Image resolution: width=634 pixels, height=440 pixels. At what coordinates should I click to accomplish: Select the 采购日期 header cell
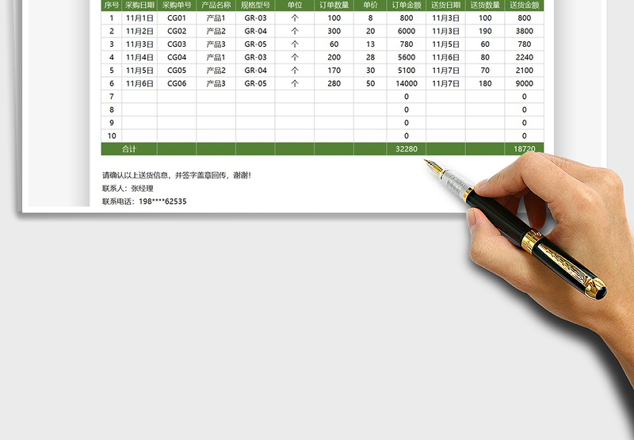click(x=139, y=5)
